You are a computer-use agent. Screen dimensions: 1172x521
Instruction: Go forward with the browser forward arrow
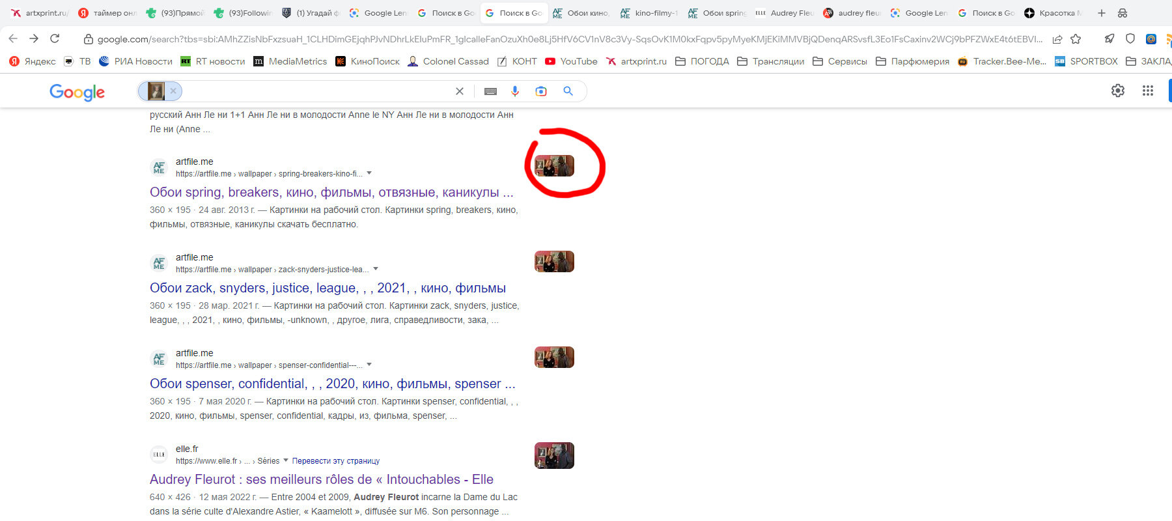[34, 39]
